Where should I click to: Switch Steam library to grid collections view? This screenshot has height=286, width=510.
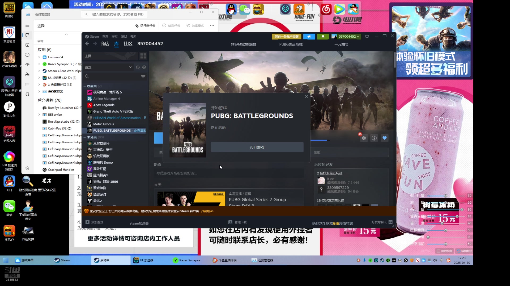tap(143, 56)
